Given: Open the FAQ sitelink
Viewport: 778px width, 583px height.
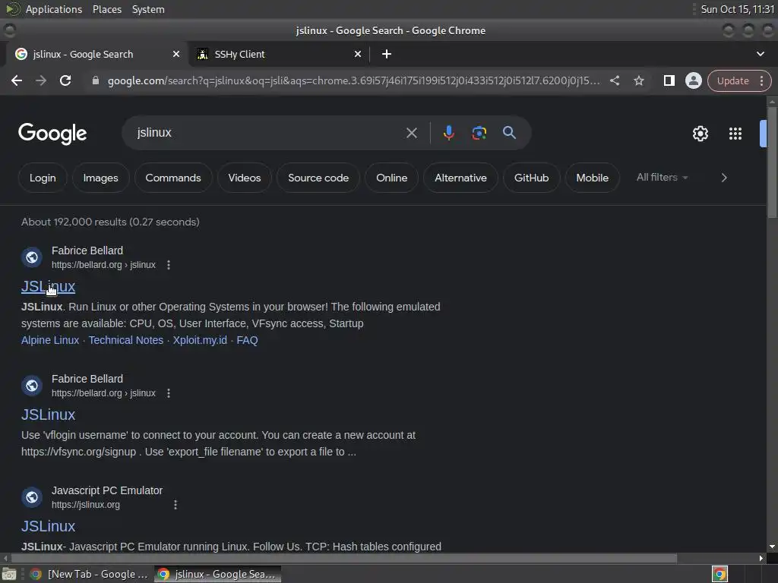Looking at the screenshot, I should point(247,340).
